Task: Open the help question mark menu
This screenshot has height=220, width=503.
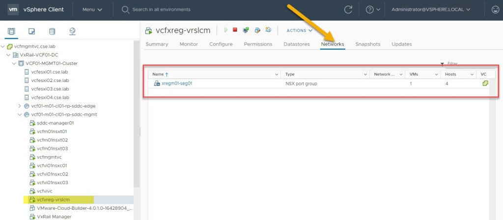Action: tap(373, 10)
